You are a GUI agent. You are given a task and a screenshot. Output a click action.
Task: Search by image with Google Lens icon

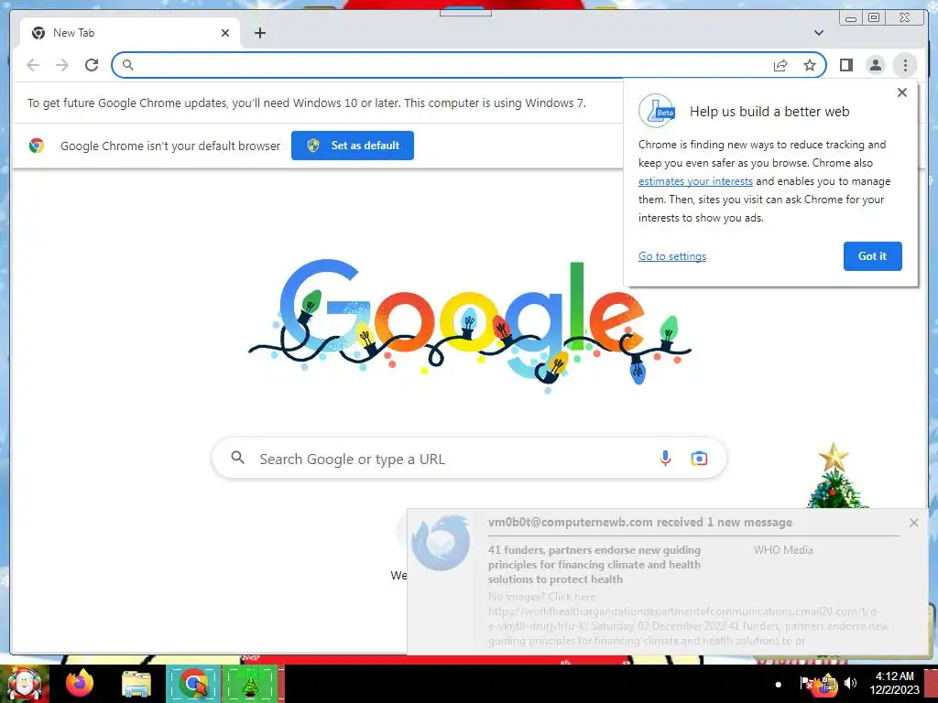coord(699,459)
